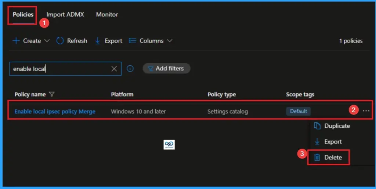Viewport: 376px width, 189px height.
Task: Choose Duplicate from the context menu
Action: [x=337, y=126]
